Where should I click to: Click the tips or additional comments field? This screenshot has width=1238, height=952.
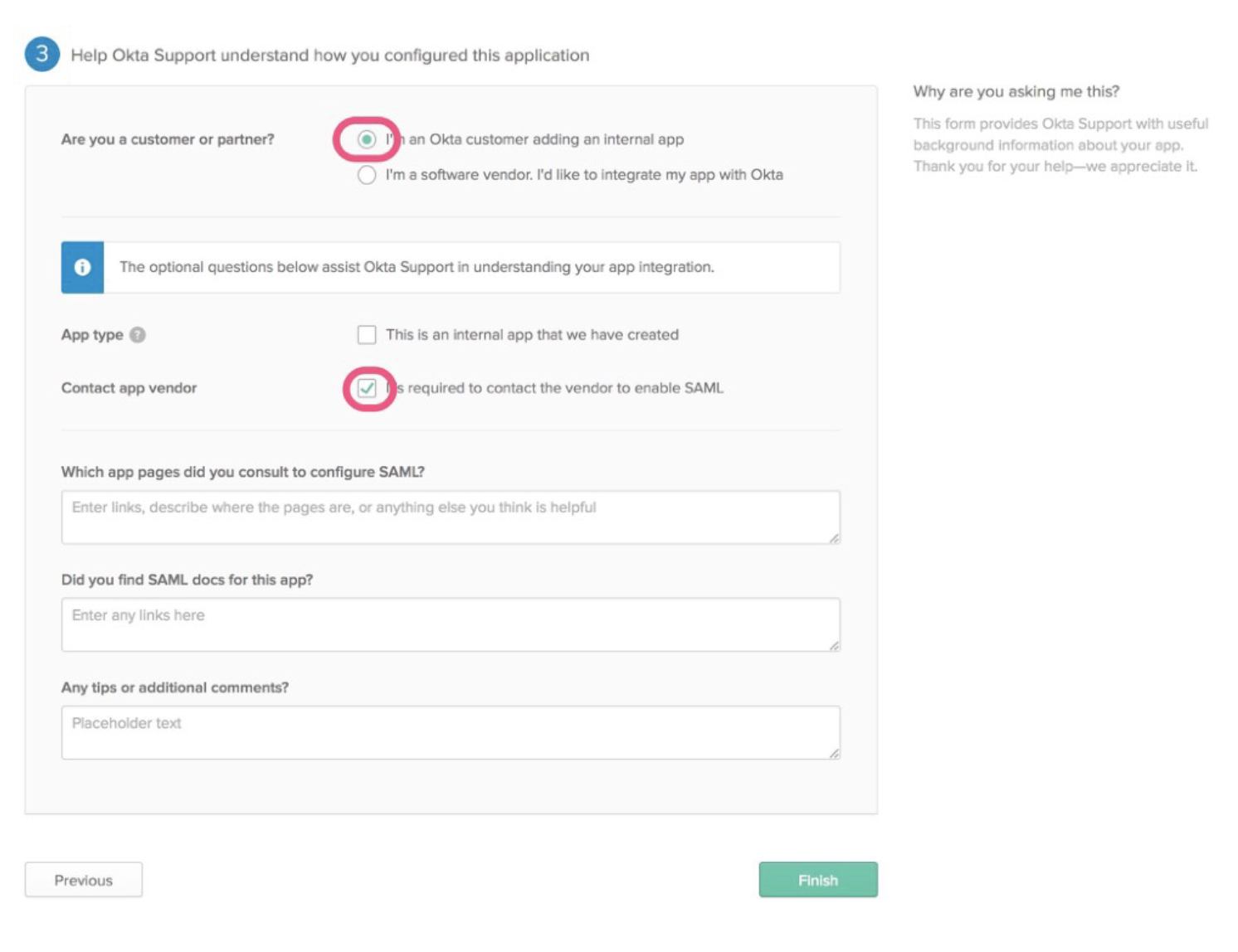(451, 732)
